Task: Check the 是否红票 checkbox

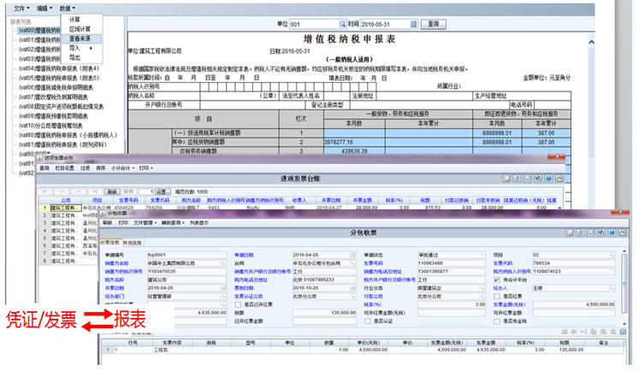Action: click(497, 297)
